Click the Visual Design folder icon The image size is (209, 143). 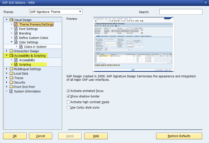(12, 20)
